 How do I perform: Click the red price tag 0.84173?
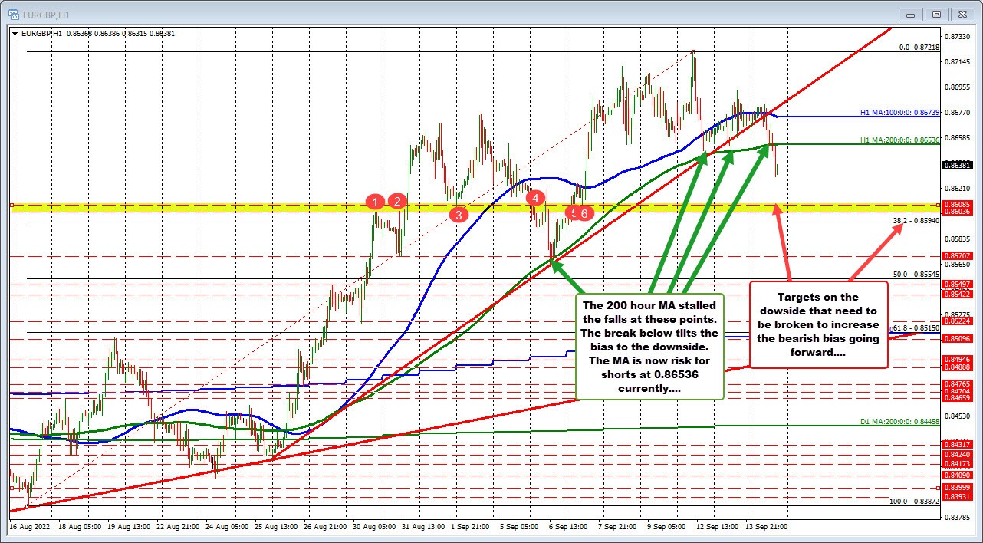point(958,464)
